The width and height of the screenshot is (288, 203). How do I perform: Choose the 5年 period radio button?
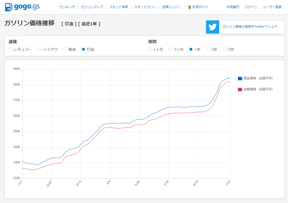225,49
